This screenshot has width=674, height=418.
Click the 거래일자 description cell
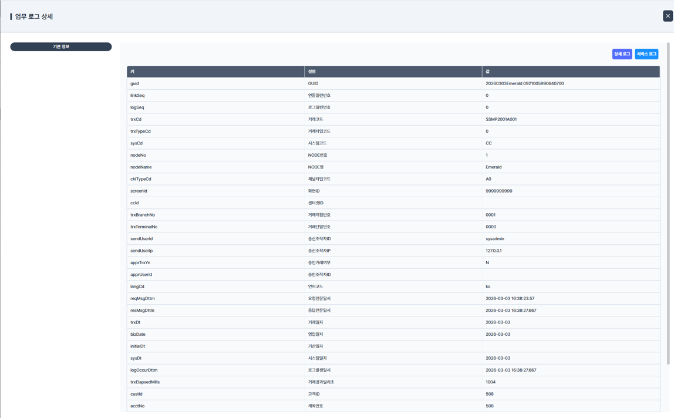[393, 322]
